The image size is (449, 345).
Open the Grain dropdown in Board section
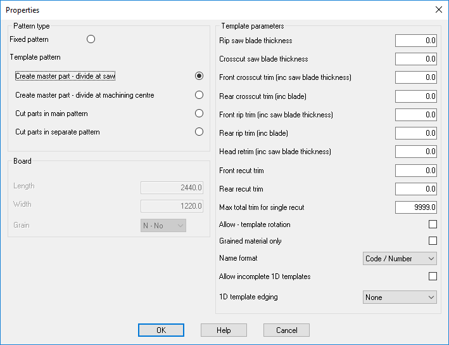[x=163, y=225]
